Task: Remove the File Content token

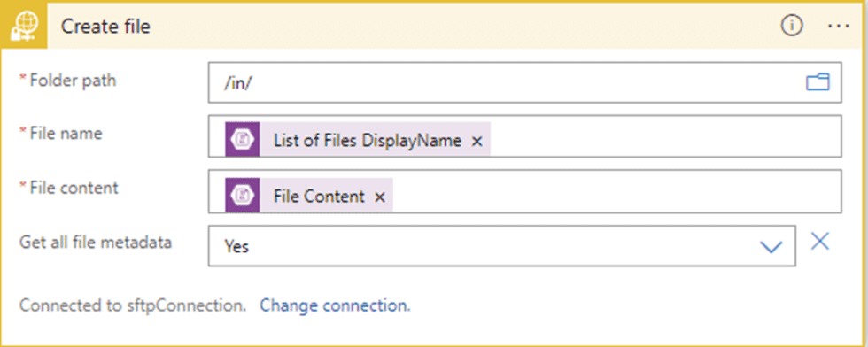Action: (x=379, y=197)
